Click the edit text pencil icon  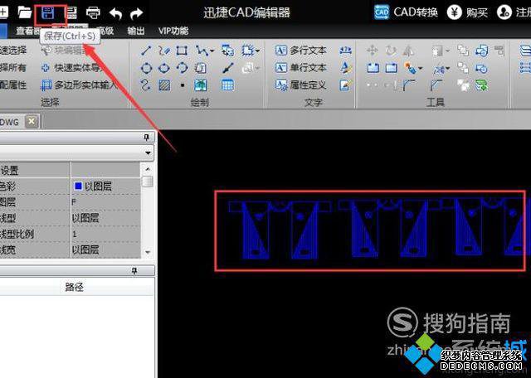pyautogui.click(x=346, y=85)
